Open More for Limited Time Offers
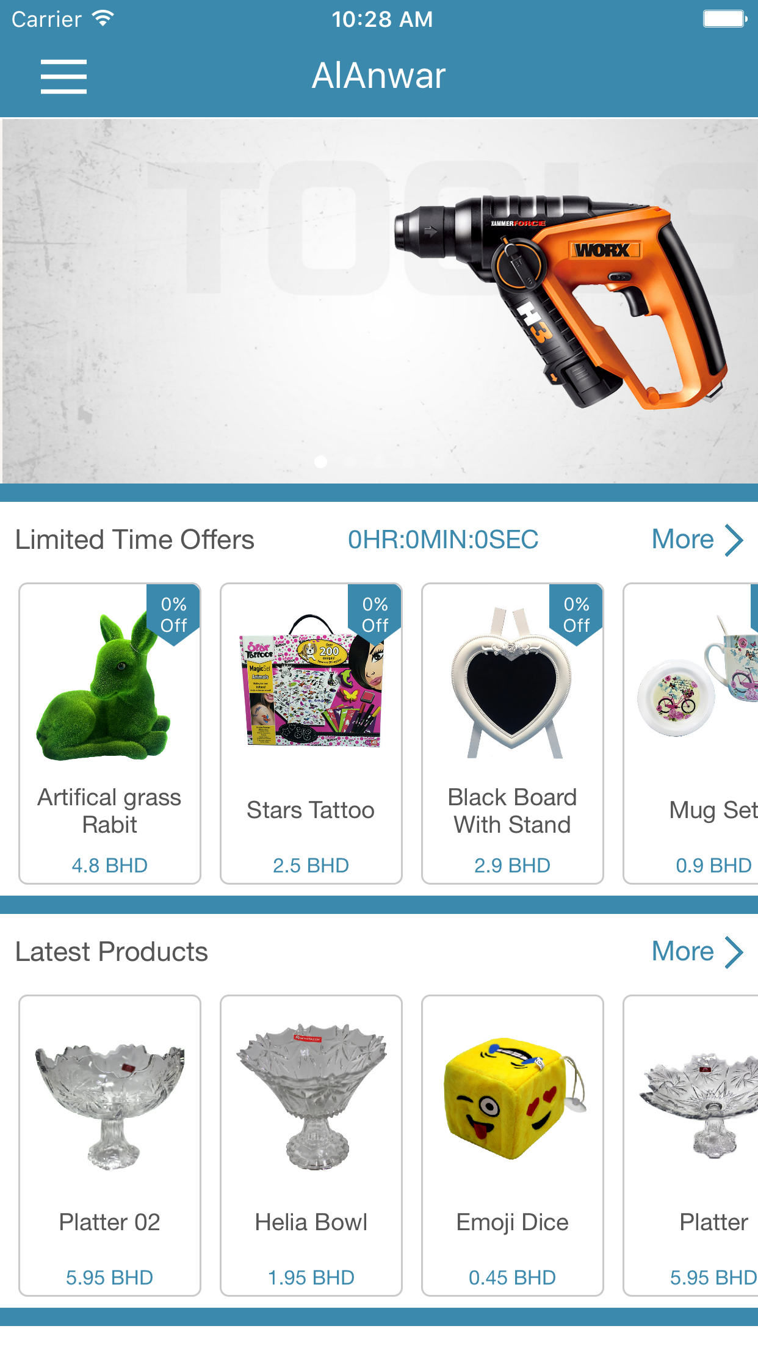 pyautogui.click(x=682, y=540)
